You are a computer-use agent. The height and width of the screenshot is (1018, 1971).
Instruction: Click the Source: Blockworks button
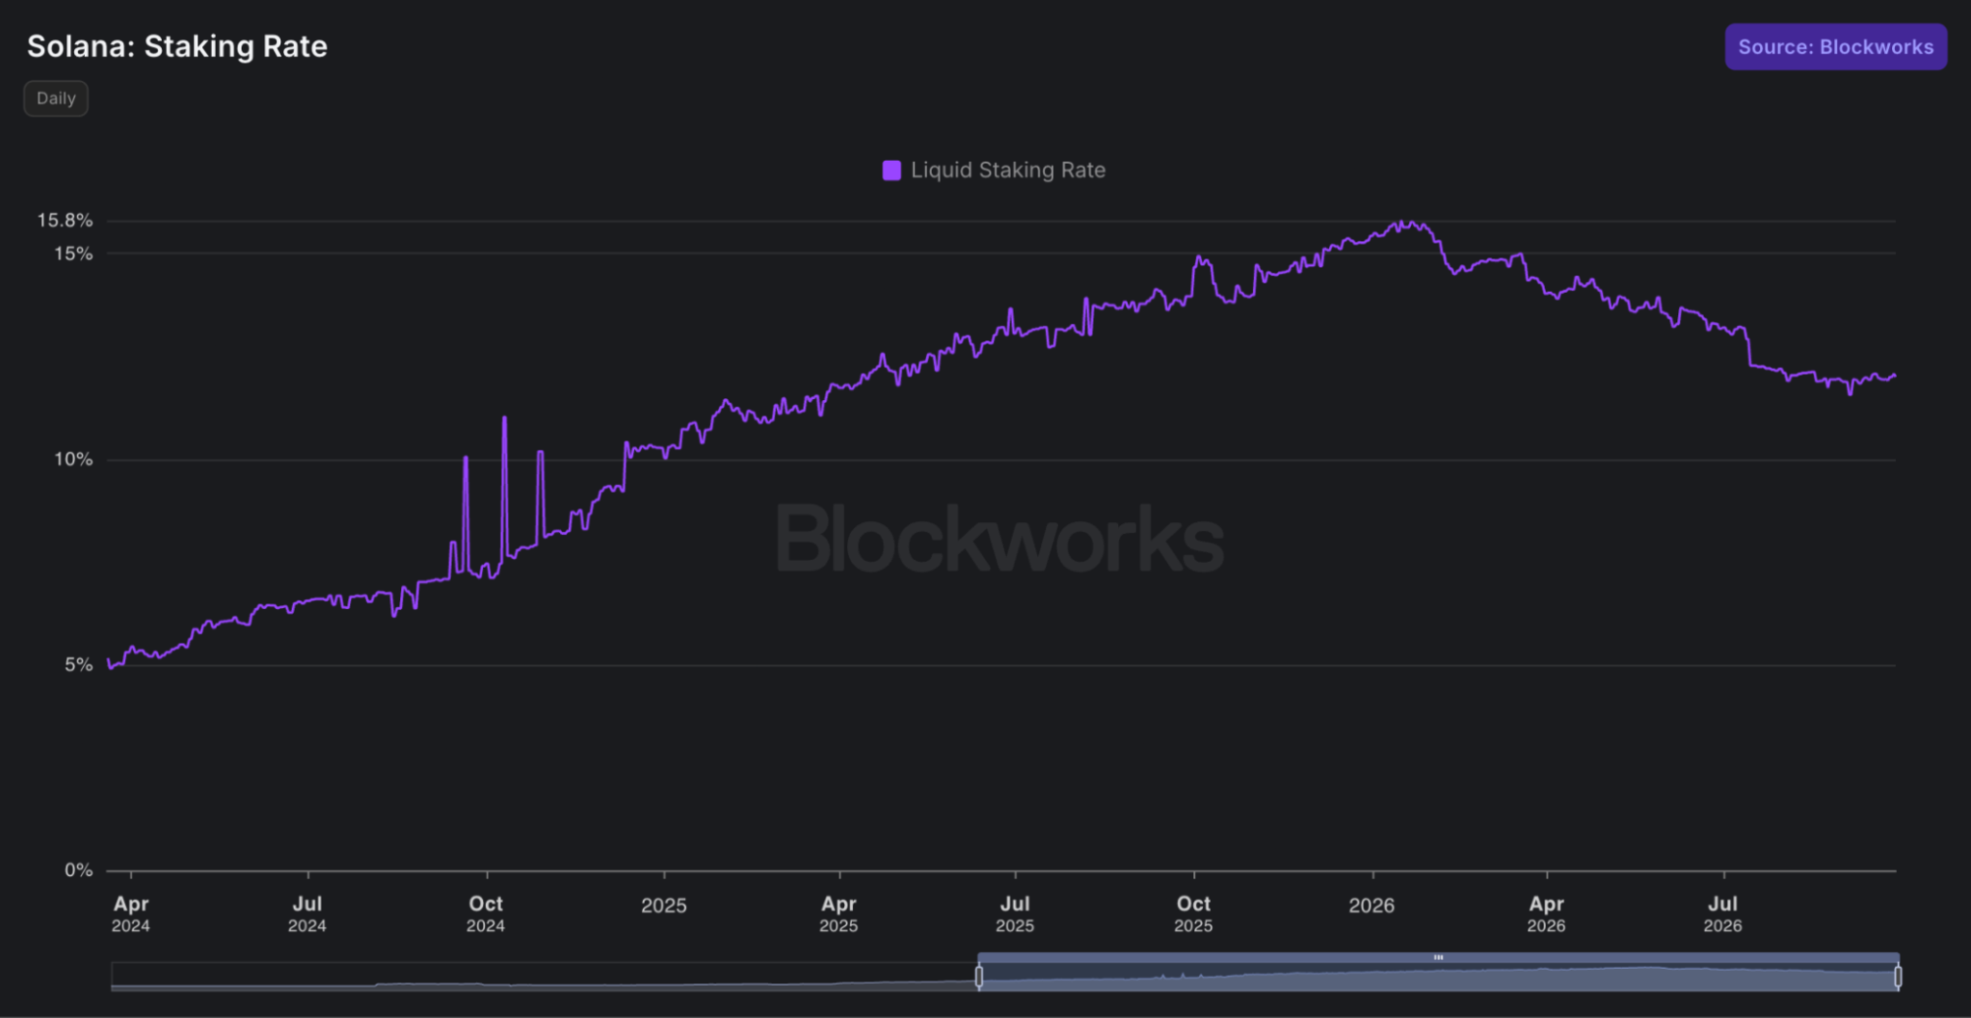(1835, 46)
